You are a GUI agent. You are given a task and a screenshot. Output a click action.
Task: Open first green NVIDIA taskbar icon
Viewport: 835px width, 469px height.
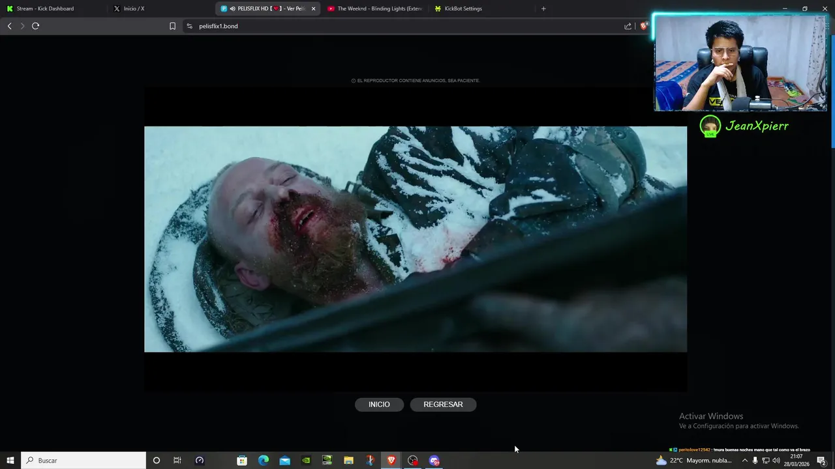pyautogui.click(x=306, y=461)
